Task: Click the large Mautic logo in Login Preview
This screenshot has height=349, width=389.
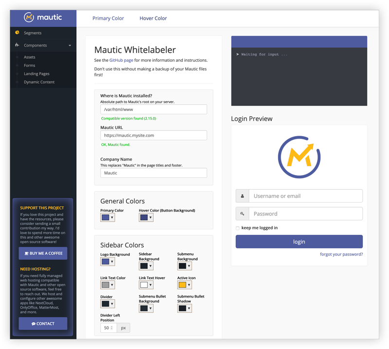Action: [x=299, y=157]
